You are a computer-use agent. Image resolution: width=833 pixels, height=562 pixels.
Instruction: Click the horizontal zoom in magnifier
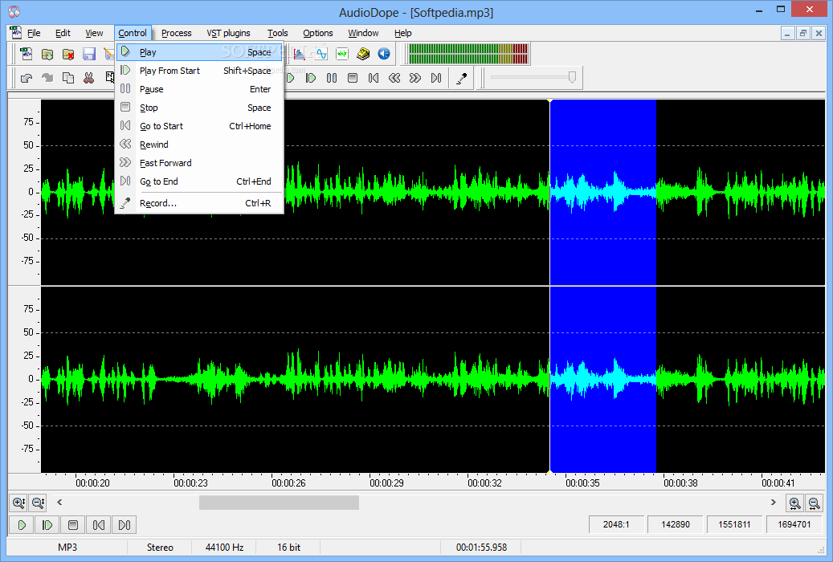tap(794, 503)
